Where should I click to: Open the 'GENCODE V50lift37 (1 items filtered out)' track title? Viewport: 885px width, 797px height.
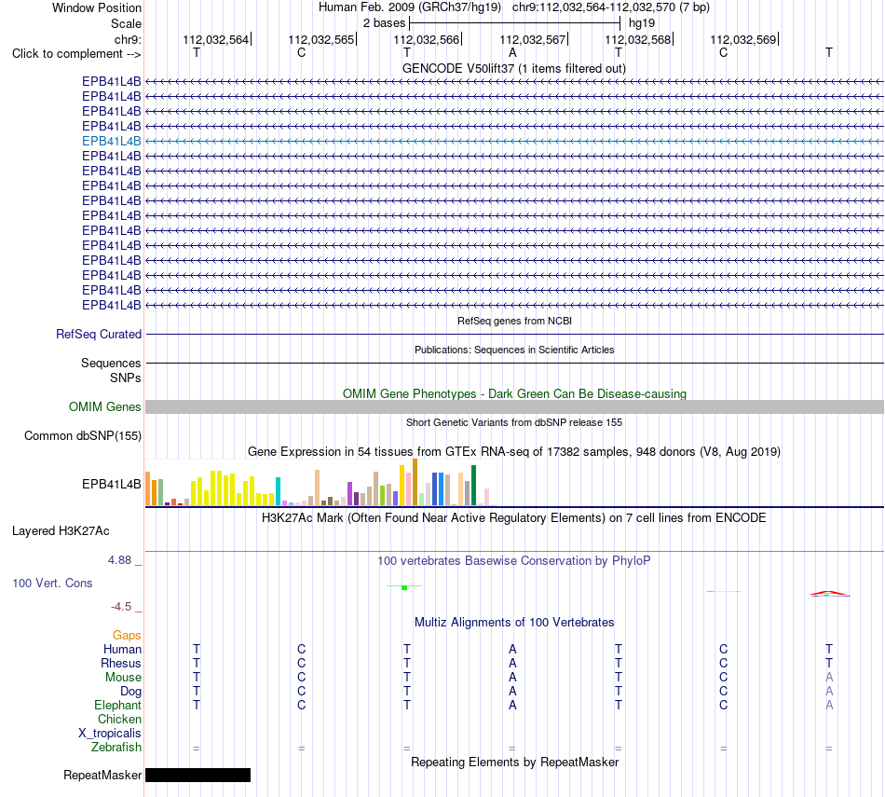click(x=513, y=68)
